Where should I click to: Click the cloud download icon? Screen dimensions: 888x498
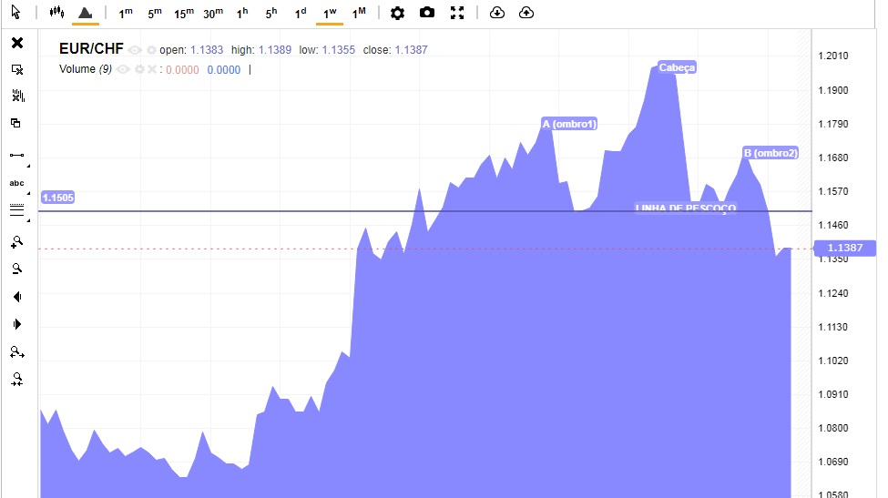pyautogui.click(x=496, y=13)
